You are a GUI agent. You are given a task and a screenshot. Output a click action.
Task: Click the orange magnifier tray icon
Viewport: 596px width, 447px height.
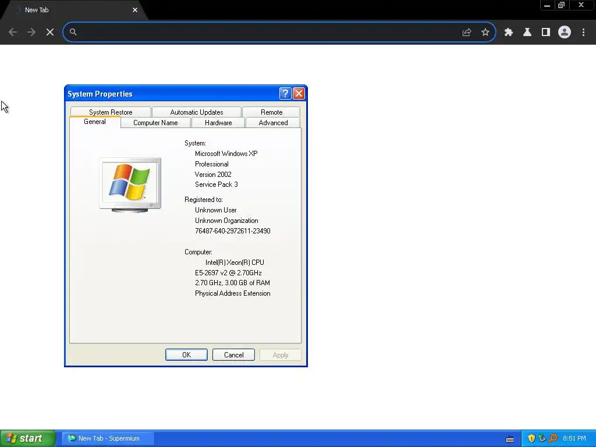click(x=553, y=438)
